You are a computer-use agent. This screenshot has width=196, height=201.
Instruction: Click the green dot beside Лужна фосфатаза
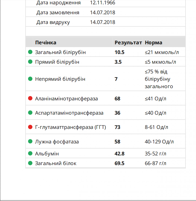30,141
